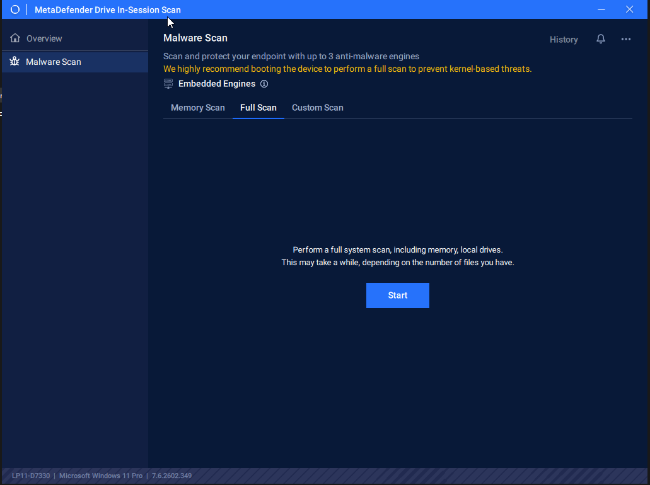The image size is (650, 485).
Task: Open the scan History
Action: (563, 40)
